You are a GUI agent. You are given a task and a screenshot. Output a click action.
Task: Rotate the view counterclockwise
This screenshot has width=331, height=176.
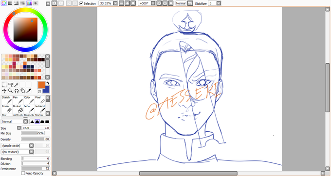(x=159, y=3)
